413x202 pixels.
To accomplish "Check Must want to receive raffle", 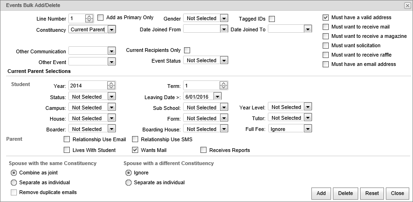I will click(326, 55).
